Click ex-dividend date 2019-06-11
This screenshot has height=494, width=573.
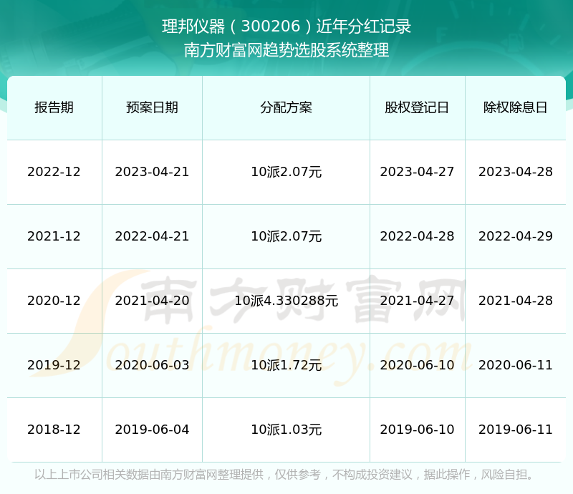(516, 430)
